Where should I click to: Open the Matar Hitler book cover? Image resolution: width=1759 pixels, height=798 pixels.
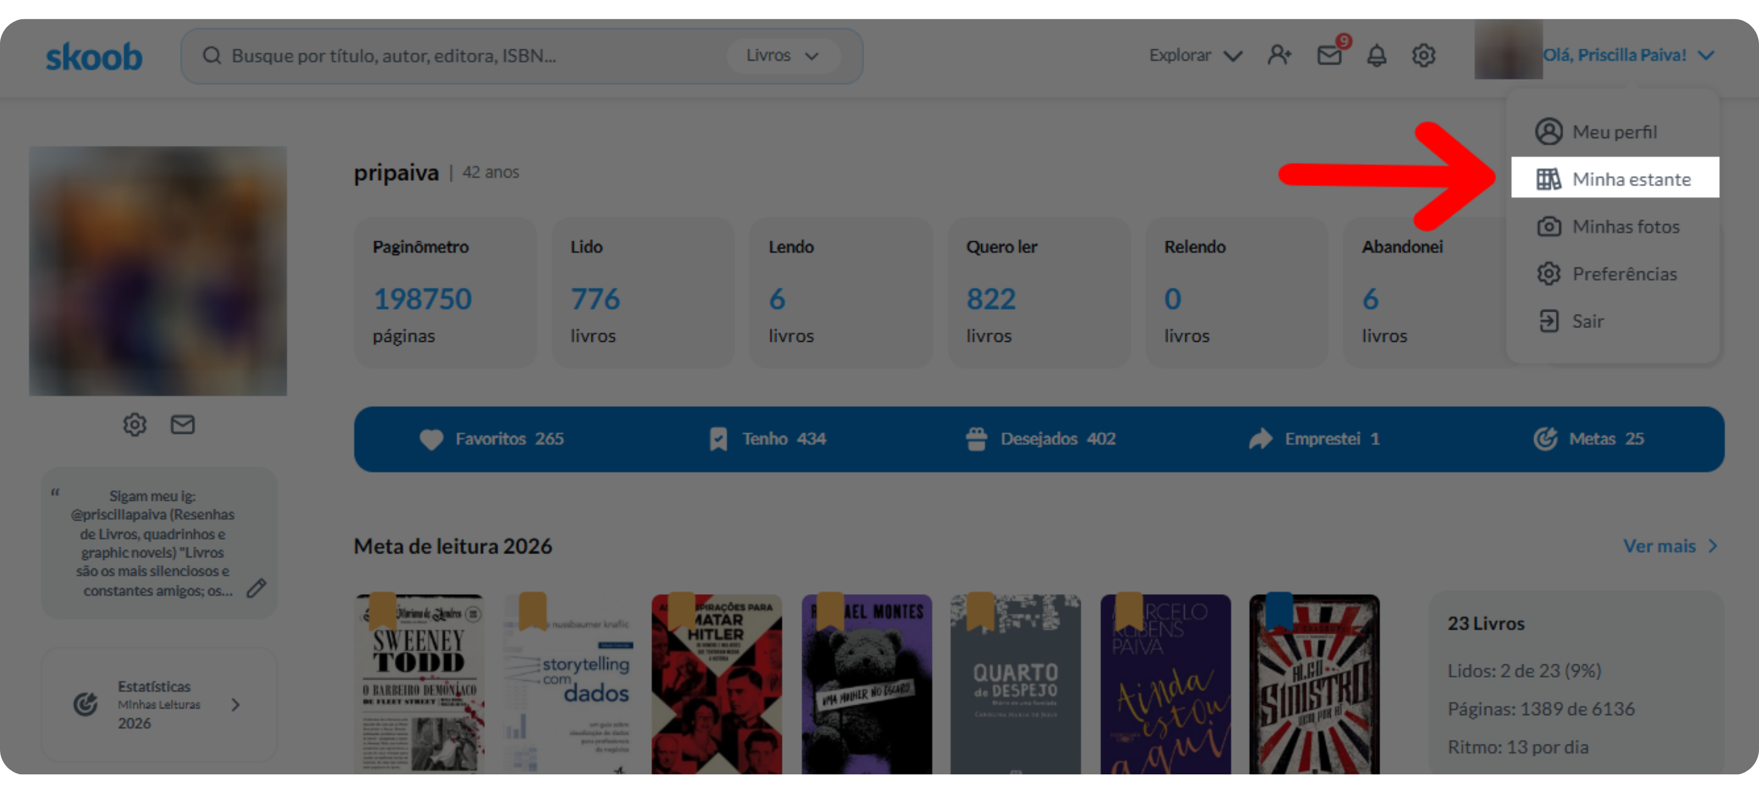point(717,684)
